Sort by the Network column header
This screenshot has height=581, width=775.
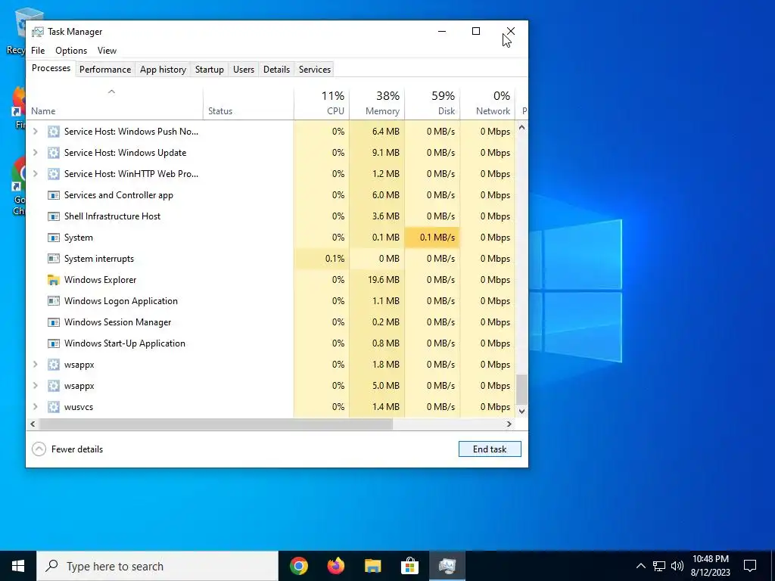(x=488, y=104)
